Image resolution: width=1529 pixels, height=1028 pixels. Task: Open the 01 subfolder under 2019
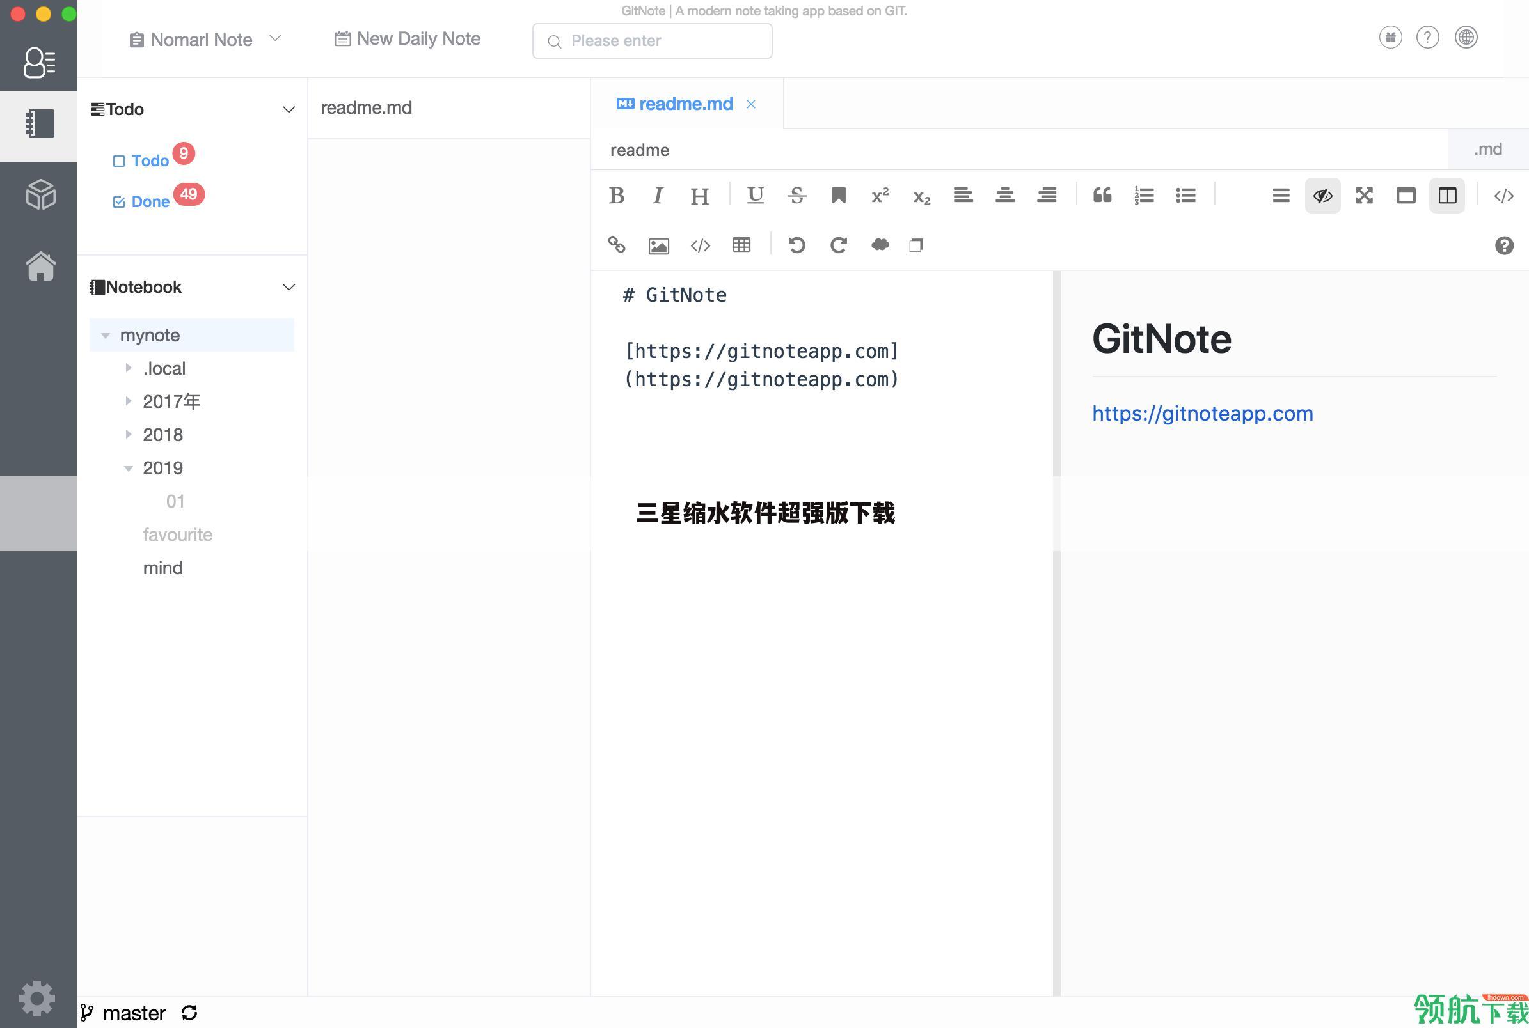(175, 501)
